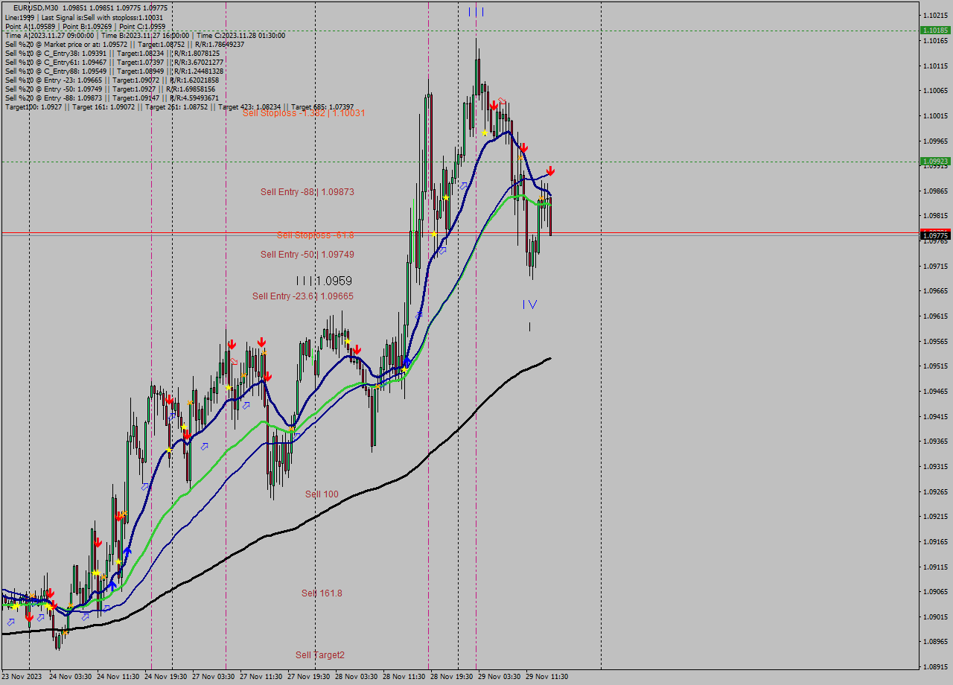
Task: Select the blue hollow buy arrow near 24 Nov 03:30
Action: [85, 616]
